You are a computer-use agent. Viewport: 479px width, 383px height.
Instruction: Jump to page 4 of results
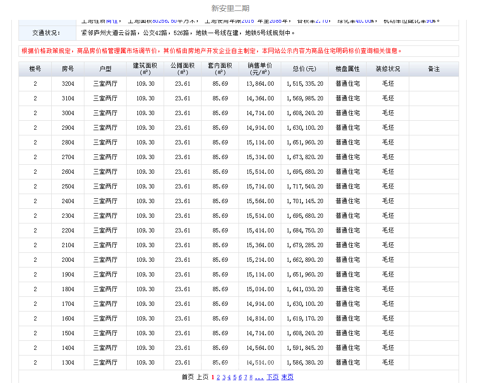coord(229,377)
